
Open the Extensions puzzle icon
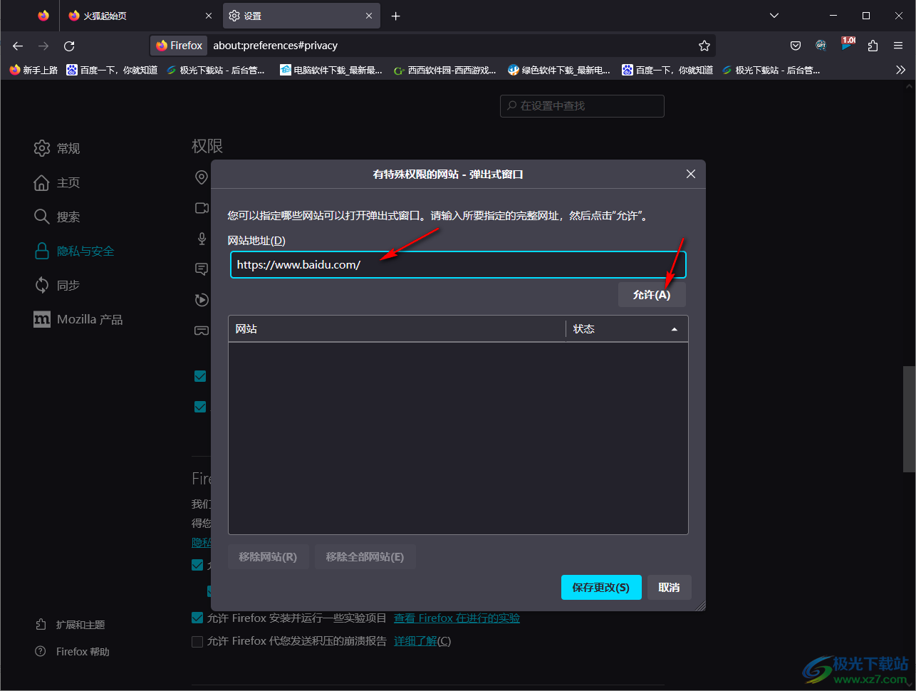(x=873, y=46)
